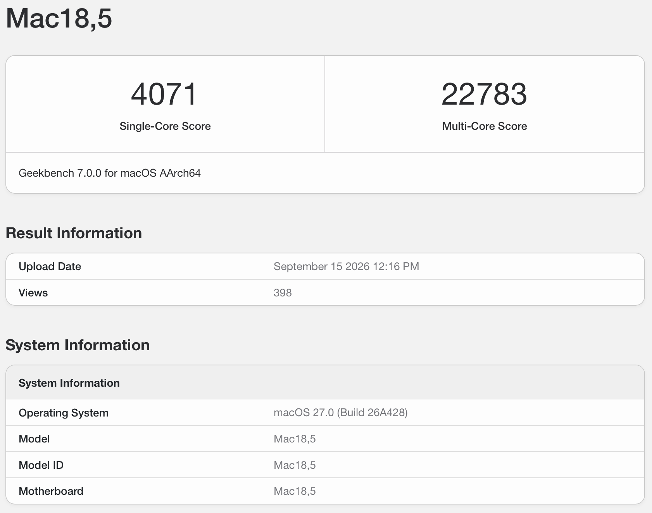This screenshot has width=652, height=513.
Task: Click the Result Information heading
Action: [74, 233]
